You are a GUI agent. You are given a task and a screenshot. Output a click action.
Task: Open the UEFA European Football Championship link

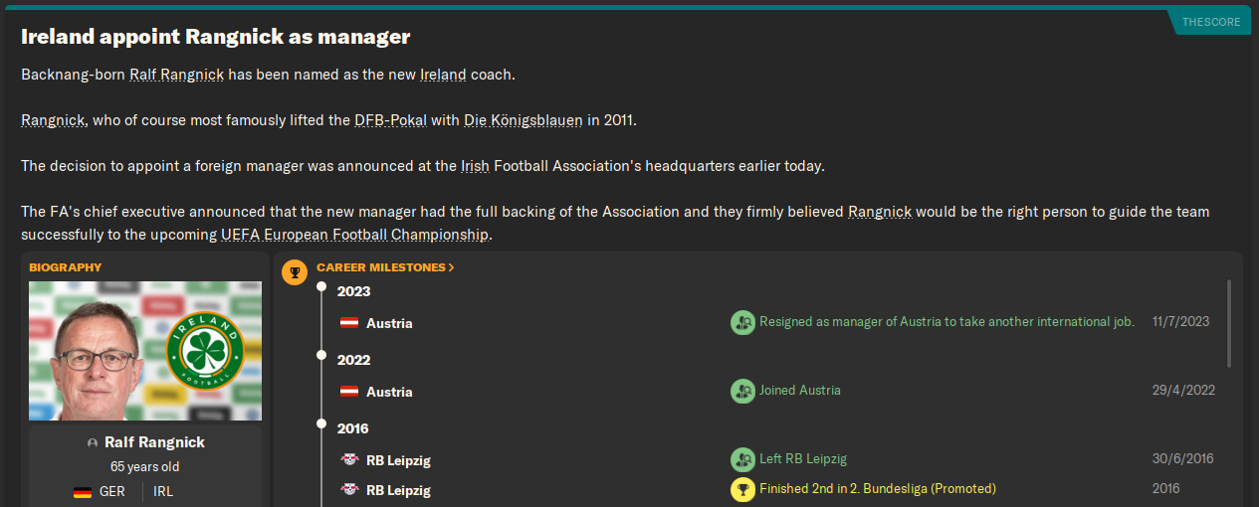pos(354,235)
